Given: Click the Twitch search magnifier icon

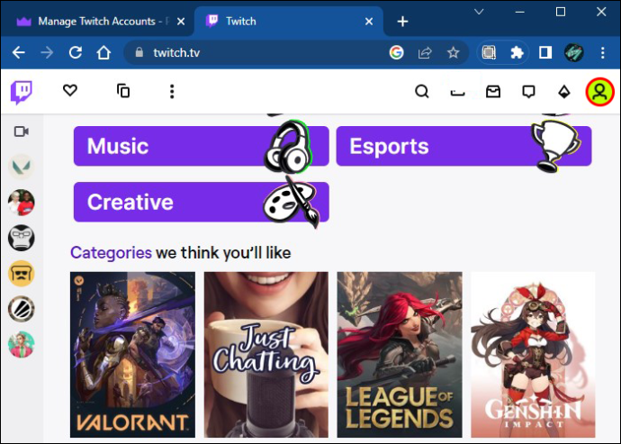Looking at the screenshot, I should pos(422,92).
